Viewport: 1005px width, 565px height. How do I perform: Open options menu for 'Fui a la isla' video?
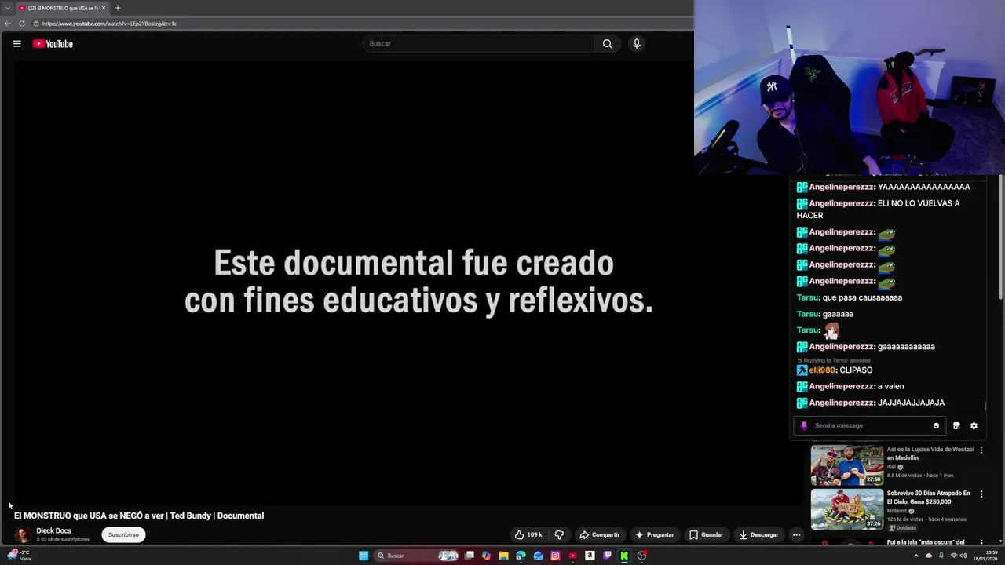click(981, 542)
